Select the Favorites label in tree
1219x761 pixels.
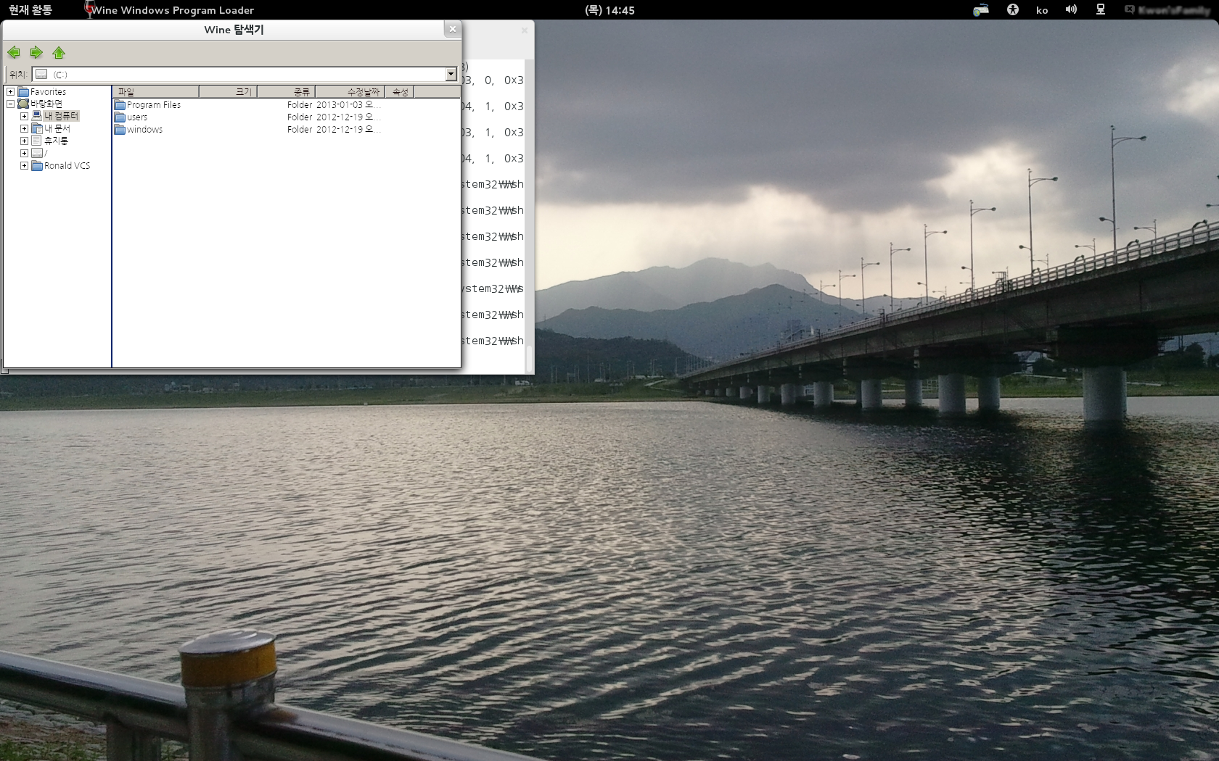(x=48, y=92)
